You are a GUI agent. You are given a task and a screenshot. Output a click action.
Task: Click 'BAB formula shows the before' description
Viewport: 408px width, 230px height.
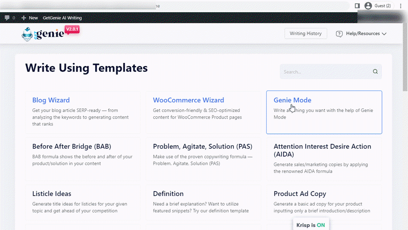[x=82, y=160]
